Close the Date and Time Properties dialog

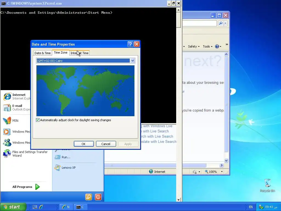pos(137,44)
